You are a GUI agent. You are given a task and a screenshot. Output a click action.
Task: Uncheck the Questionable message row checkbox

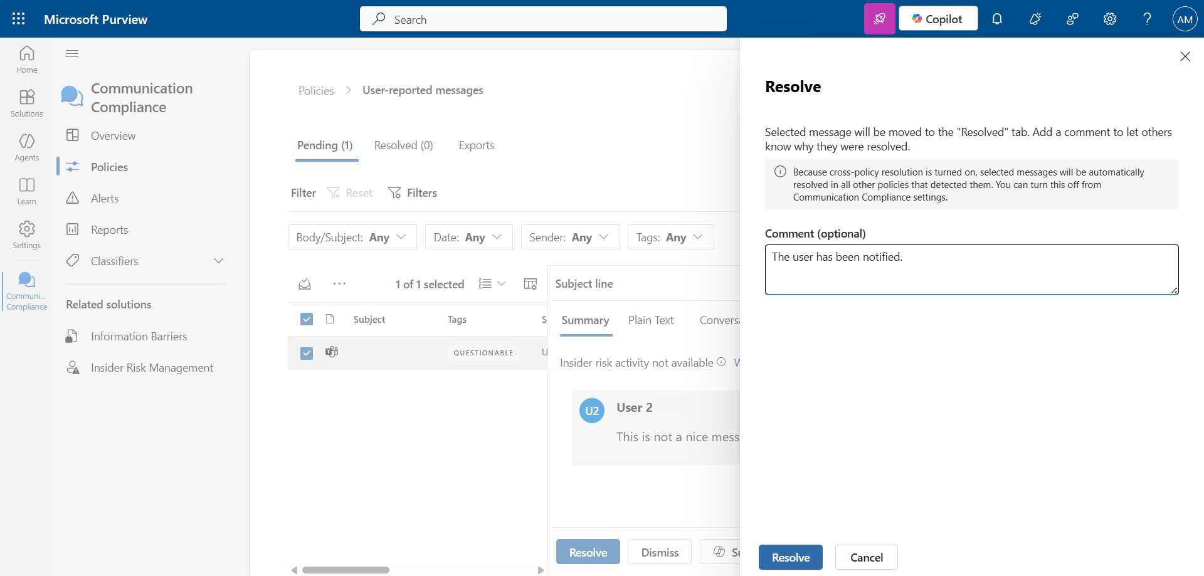307,353
